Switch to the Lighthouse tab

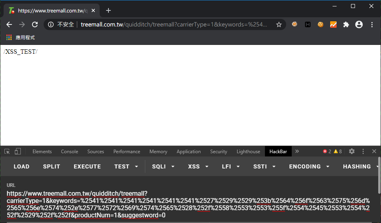pos(248,152)
